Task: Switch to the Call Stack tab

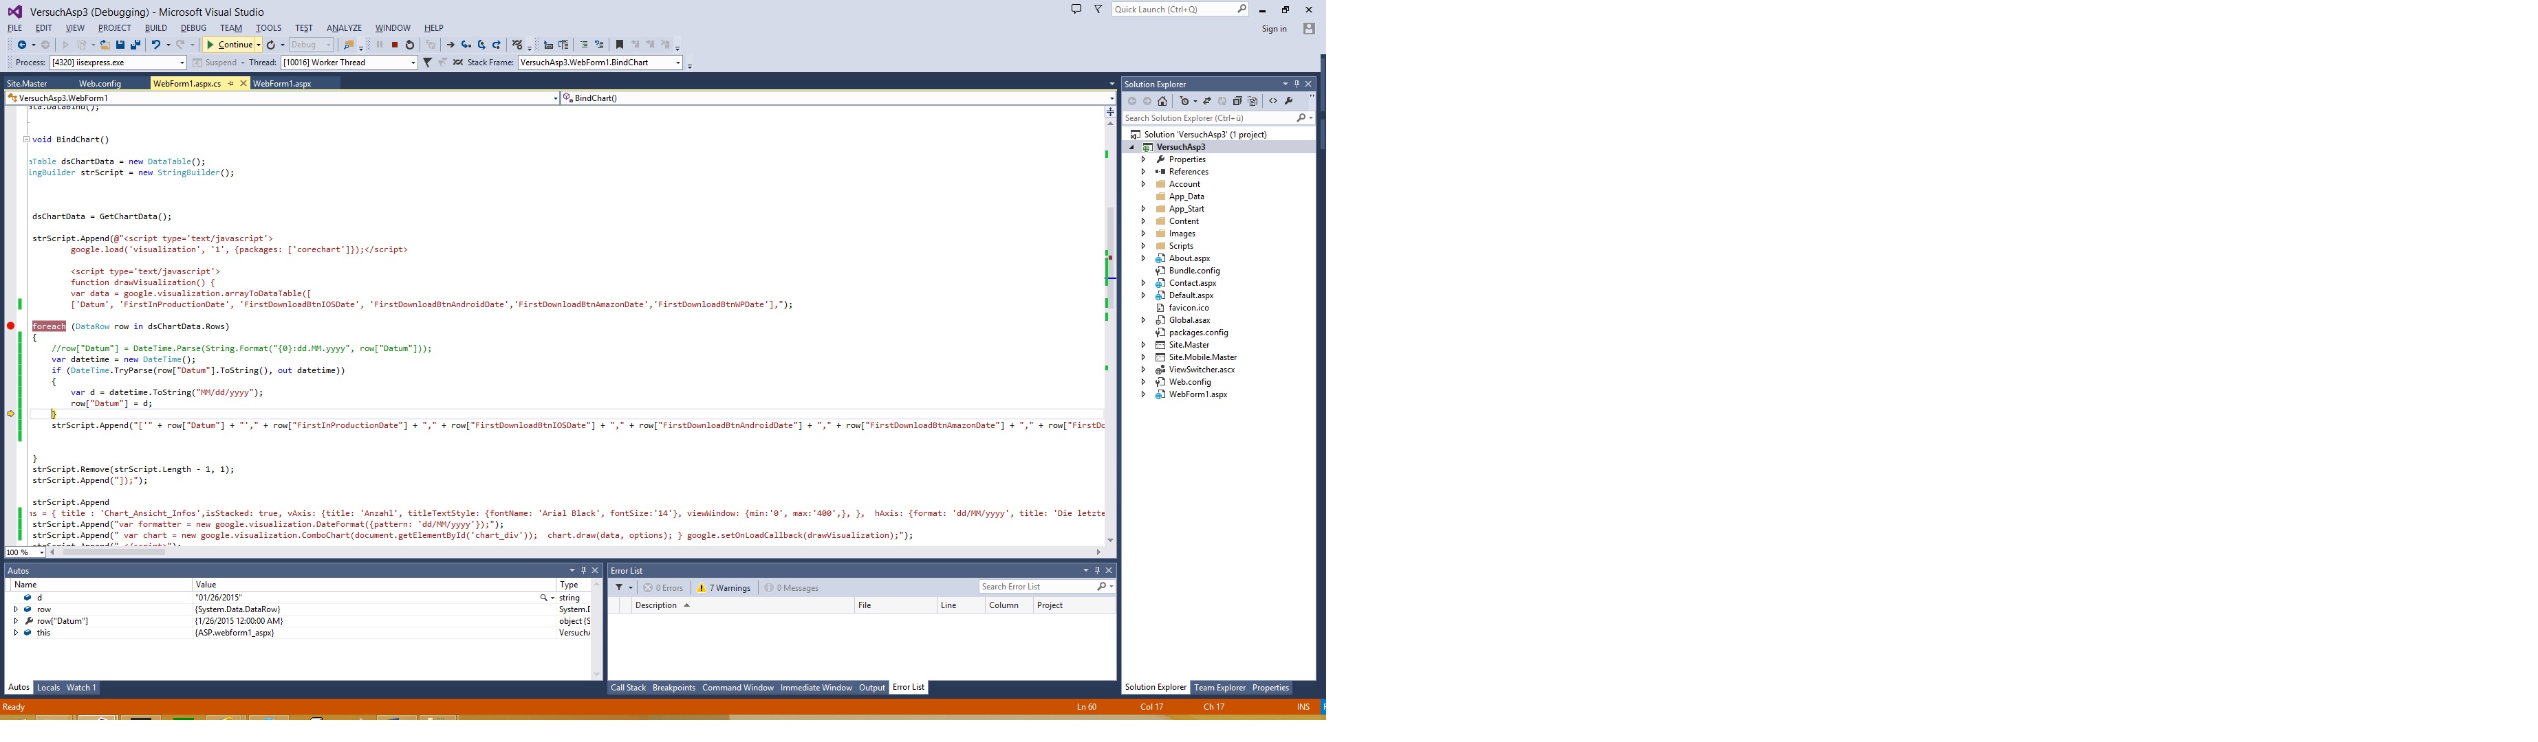Action: point(627,688)
